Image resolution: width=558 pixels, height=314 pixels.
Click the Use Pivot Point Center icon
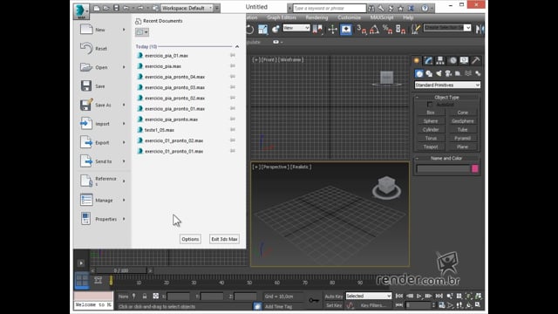pyautogui.click(x=317, y=29)
